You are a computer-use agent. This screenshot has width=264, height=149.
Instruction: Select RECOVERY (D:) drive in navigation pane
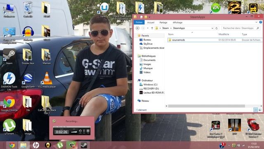(x=149, y=89)
